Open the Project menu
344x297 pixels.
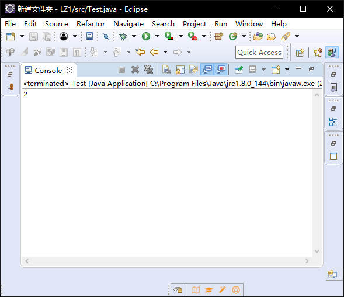(x=194, y=24)
